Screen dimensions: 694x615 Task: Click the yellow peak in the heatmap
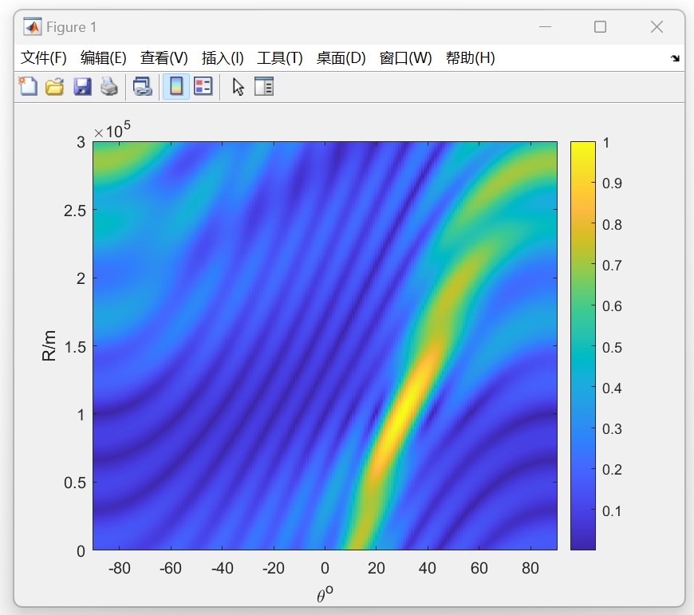pos(402,412)
